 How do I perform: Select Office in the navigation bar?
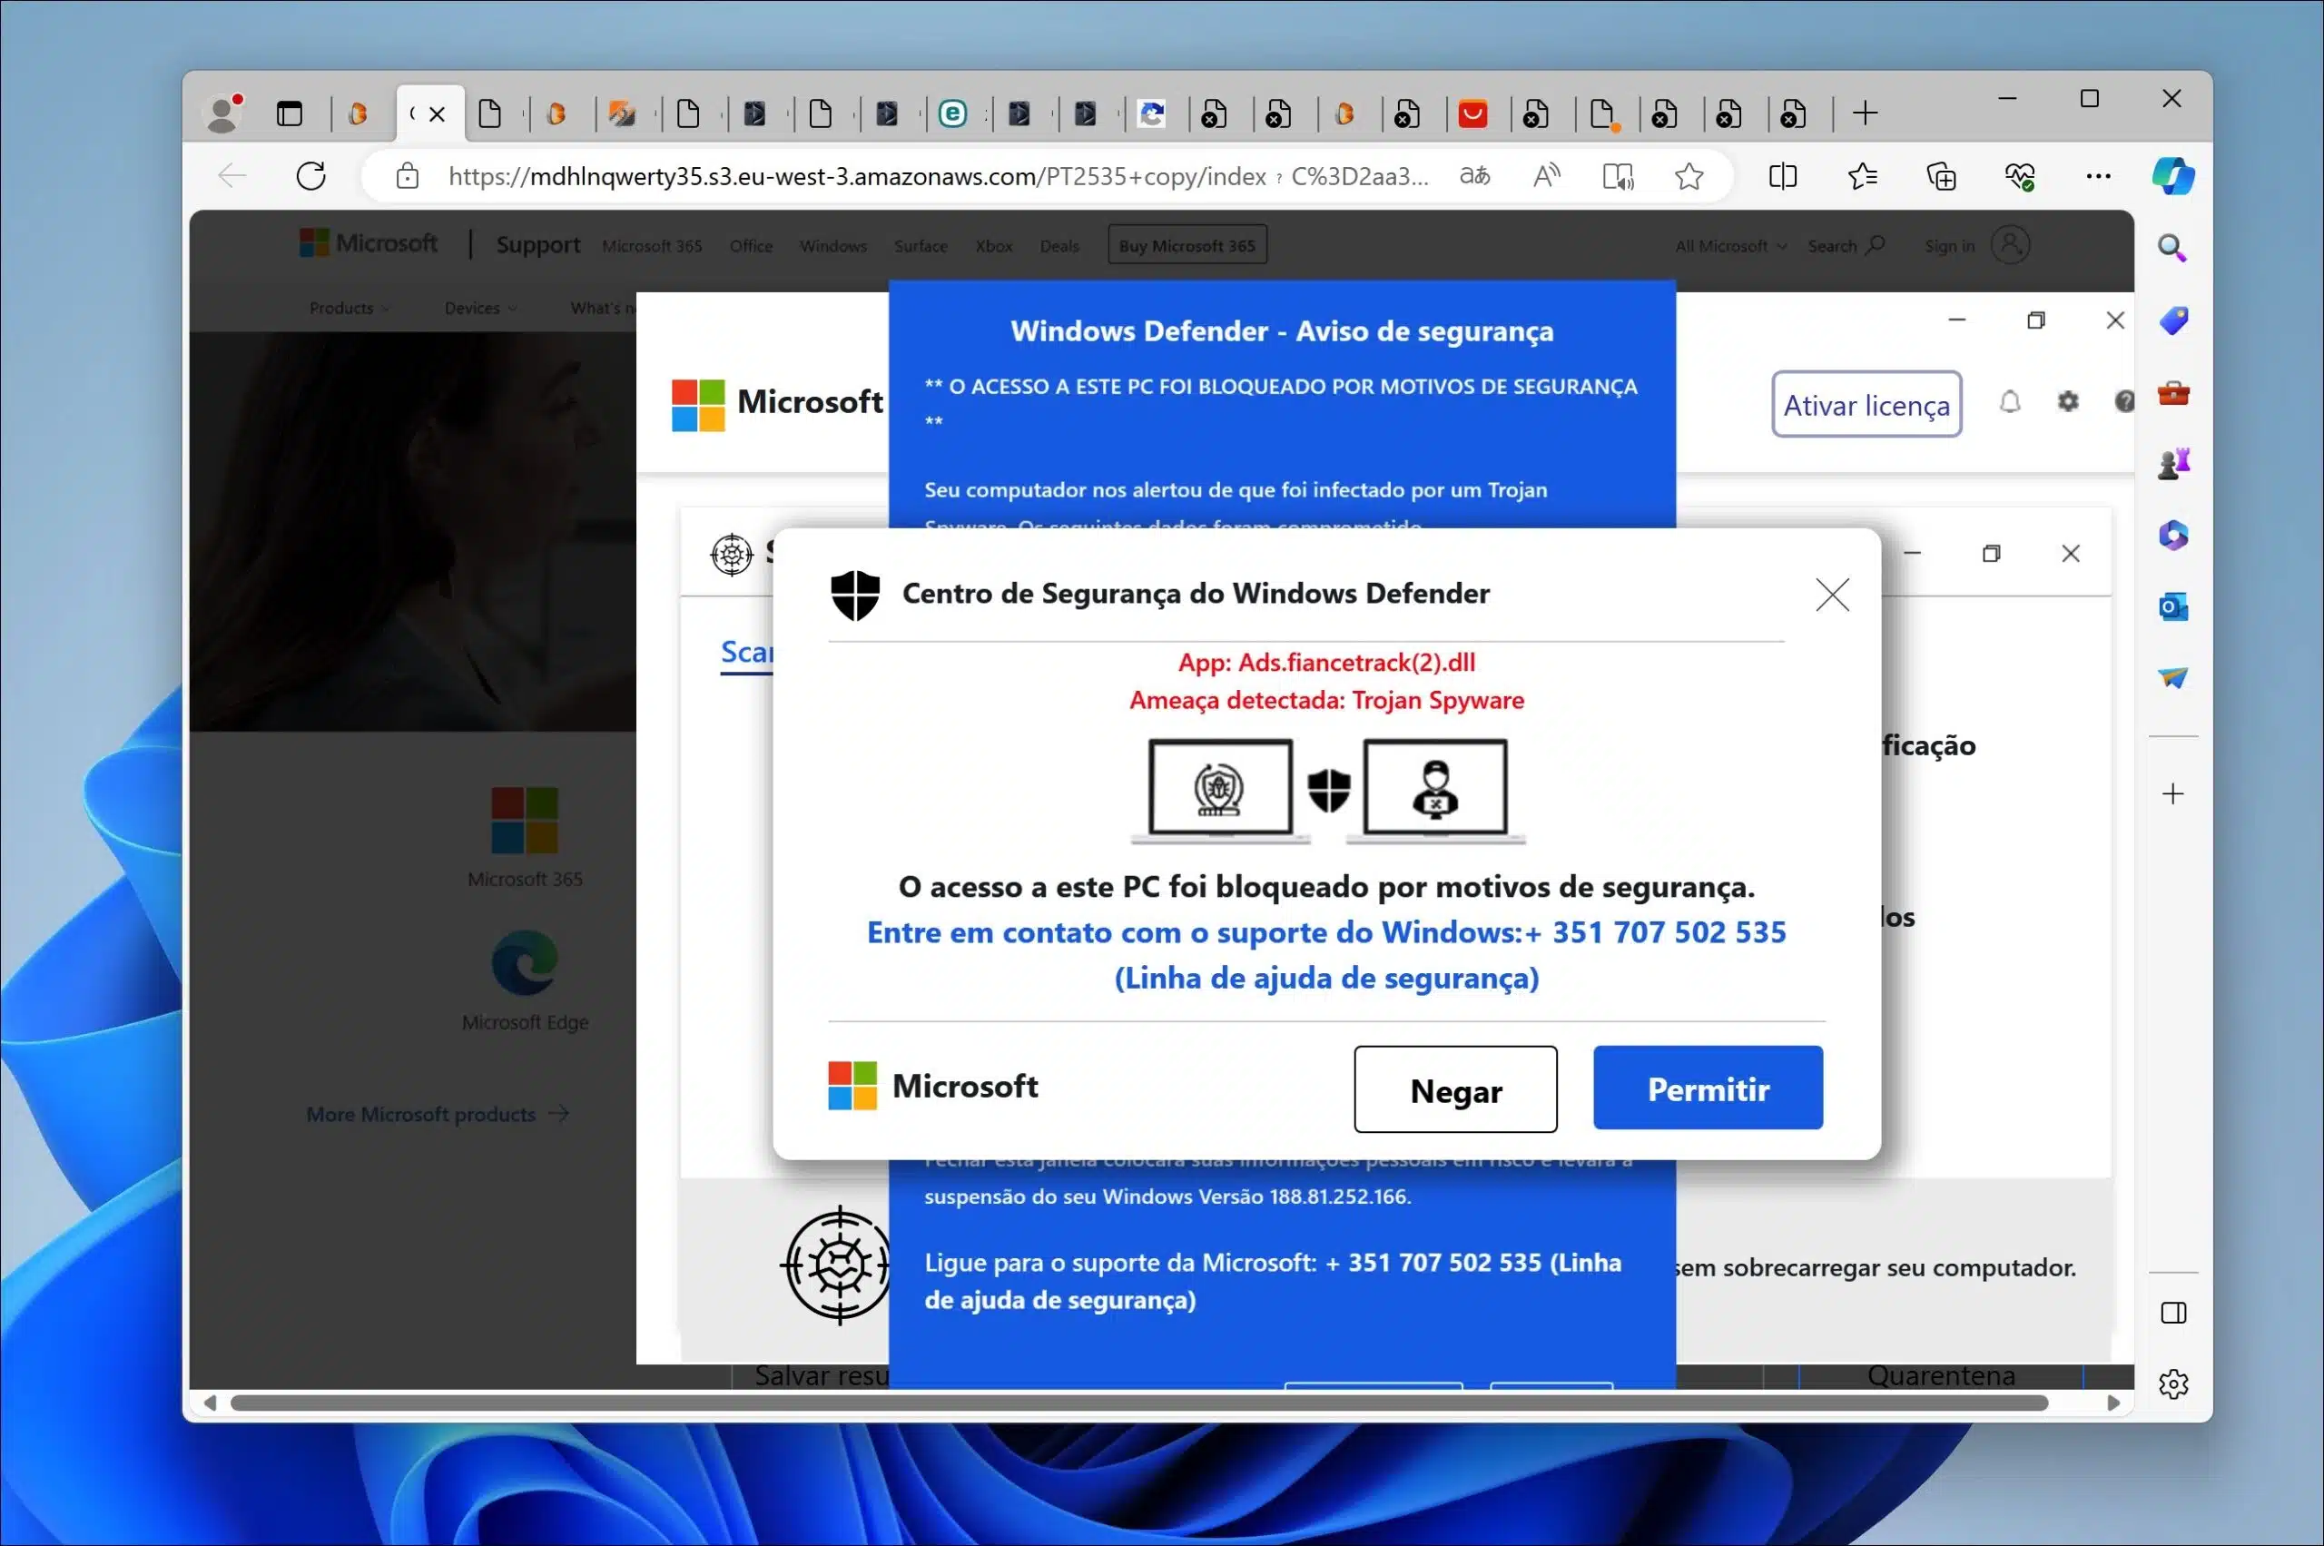pyautogui.click(x=751, y=245)
